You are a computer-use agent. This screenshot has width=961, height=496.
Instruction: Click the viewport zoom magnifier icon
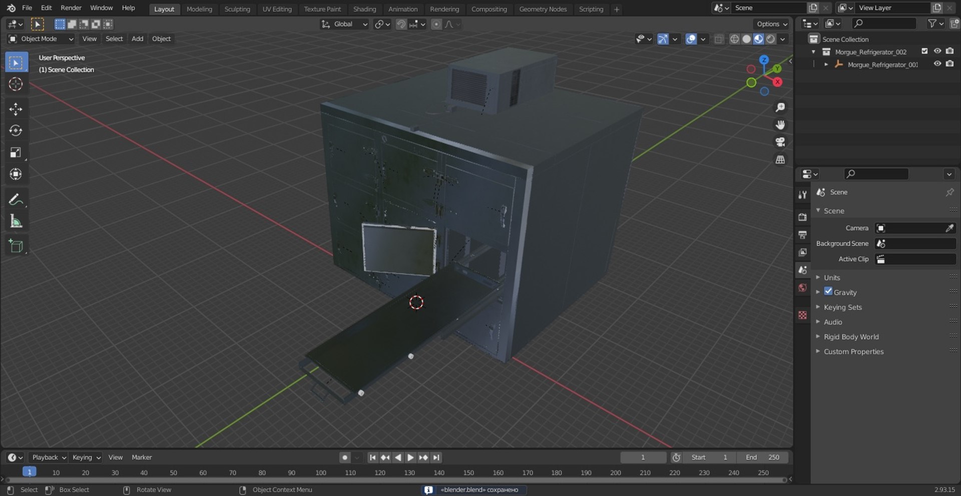tap(780, 108)
